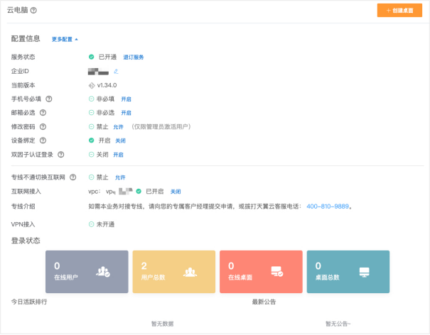Click help icon next to 双因子认证登录
This screenshot has height=335, width=430.
tap(60, 154)
